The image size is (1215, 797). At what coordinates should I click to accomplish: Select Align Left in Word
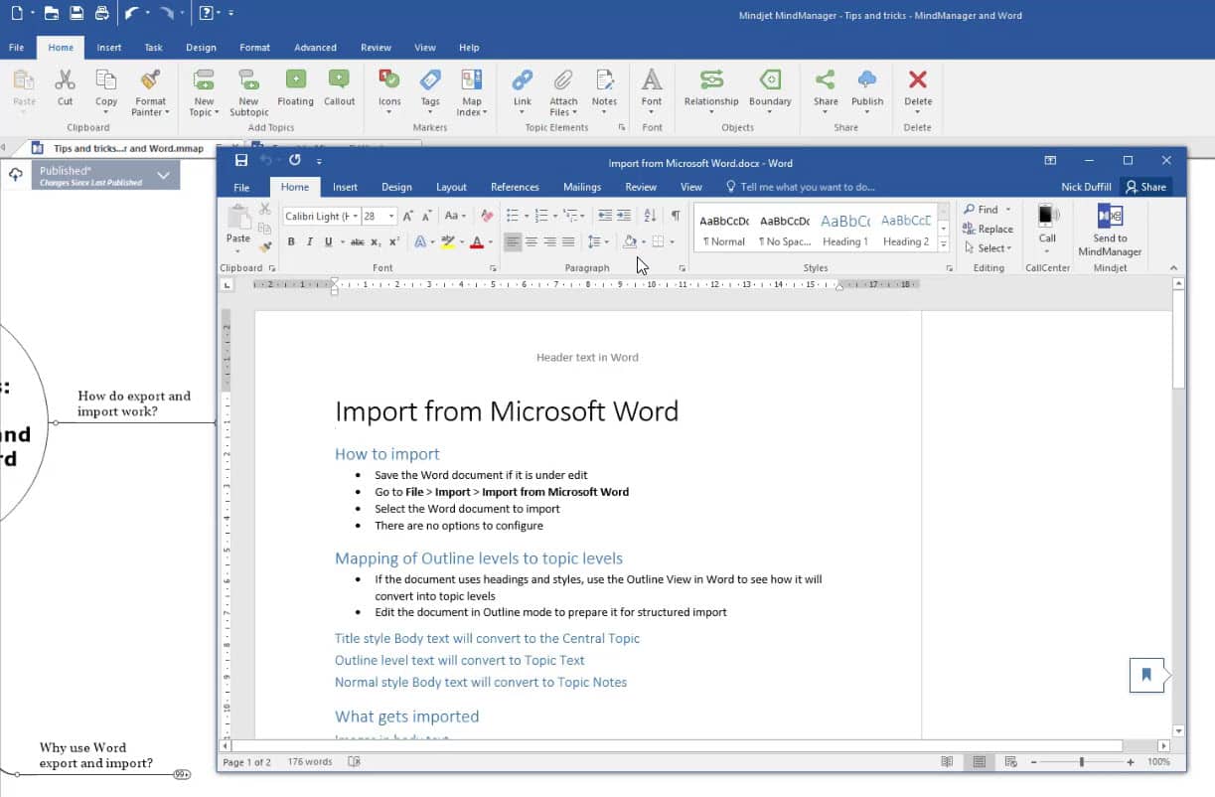pyautogui.click(x=513, y=241)
